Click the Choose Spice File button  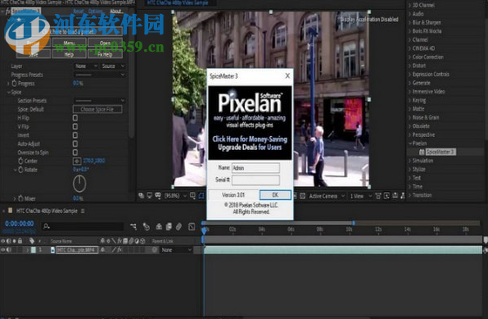(97, 109)
